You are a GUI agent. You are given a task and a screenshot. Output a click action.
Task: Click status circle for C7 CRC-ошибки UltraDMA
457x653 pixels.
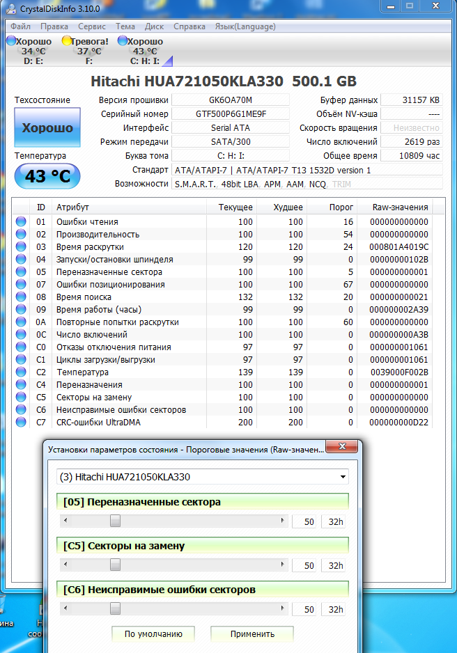tap(21, 422)
